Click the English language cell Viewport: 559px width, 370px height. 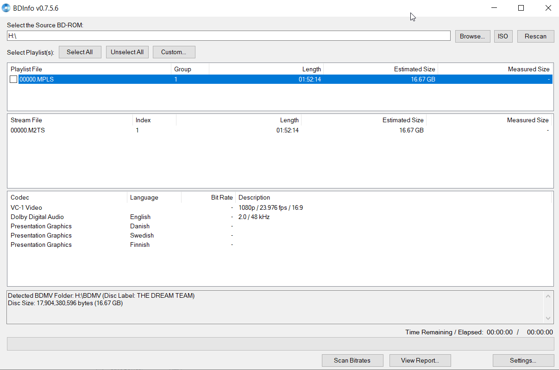(140, 217)
